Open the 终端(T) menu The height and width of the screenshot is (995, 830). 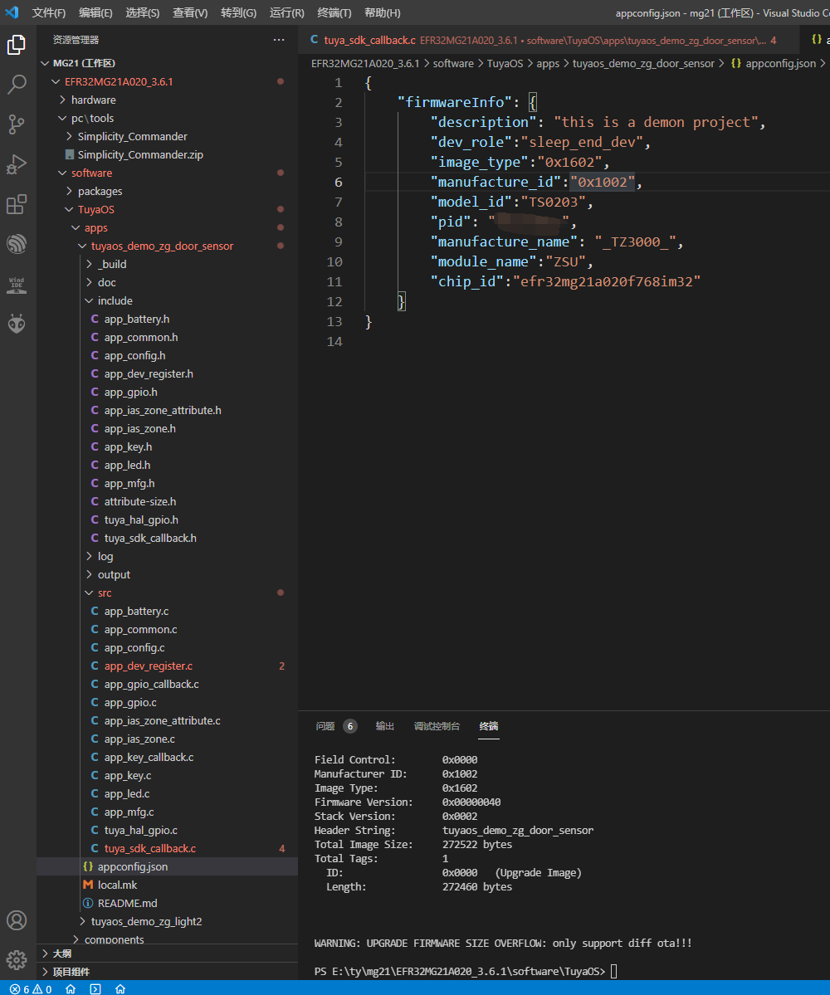(334, 12)
